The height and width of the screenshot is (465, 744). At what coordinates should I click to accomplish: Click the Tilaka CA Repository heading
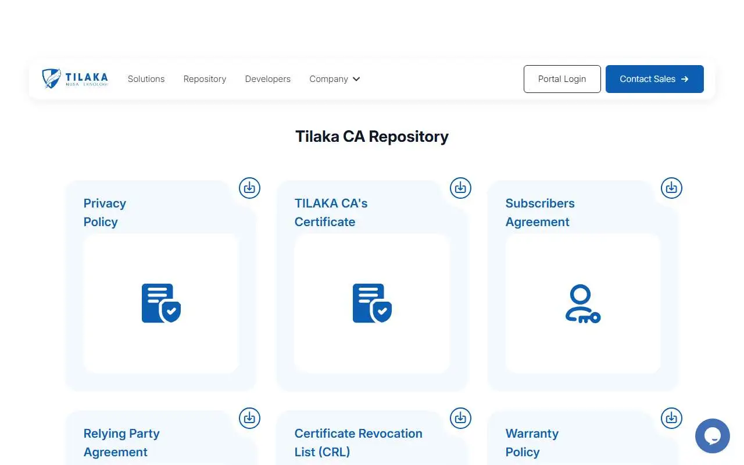pyautogui.click(x=372, y=137)
